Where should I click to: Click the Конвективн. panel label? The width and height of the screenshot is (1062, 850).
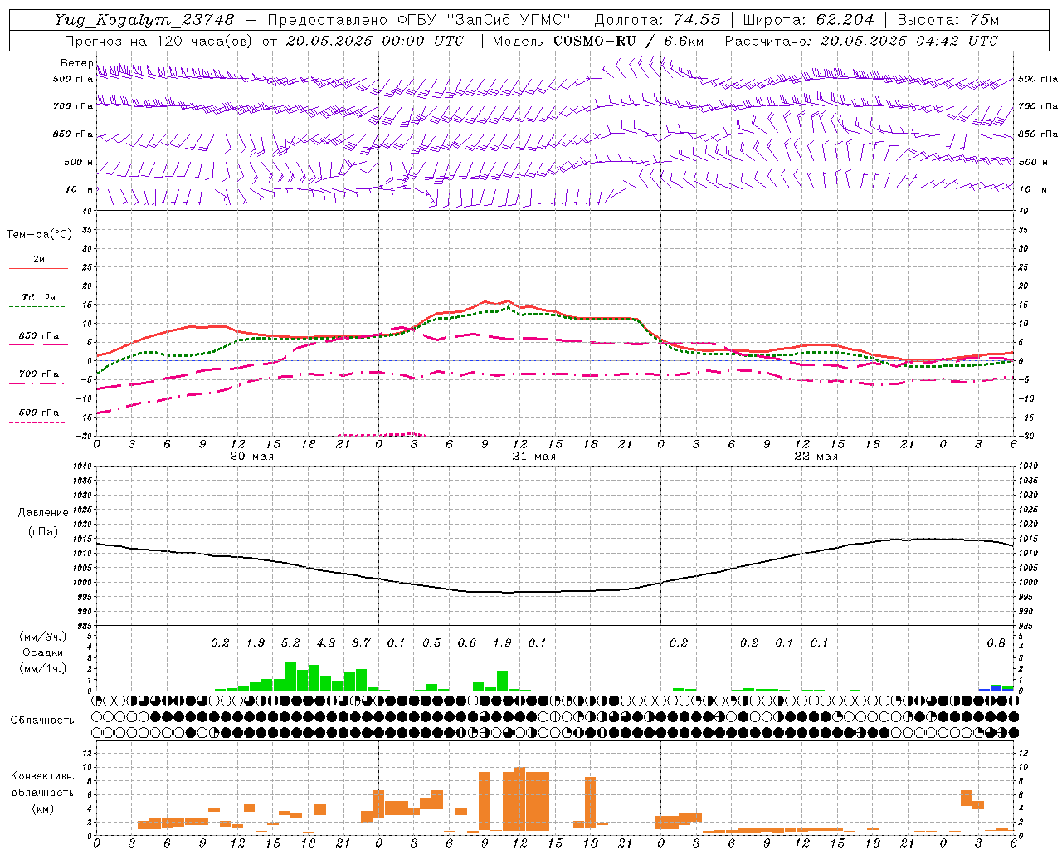(x=42, y=776)
